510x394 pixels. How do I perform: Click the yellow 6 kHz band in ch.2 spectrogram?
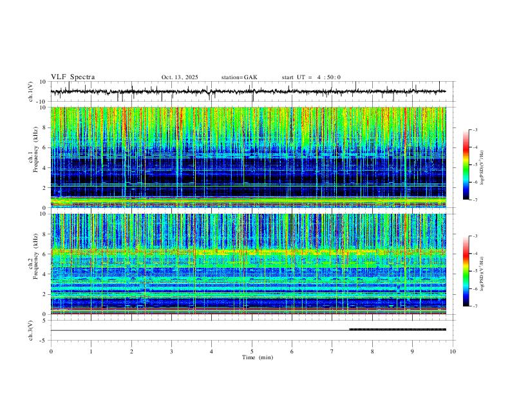248,251
